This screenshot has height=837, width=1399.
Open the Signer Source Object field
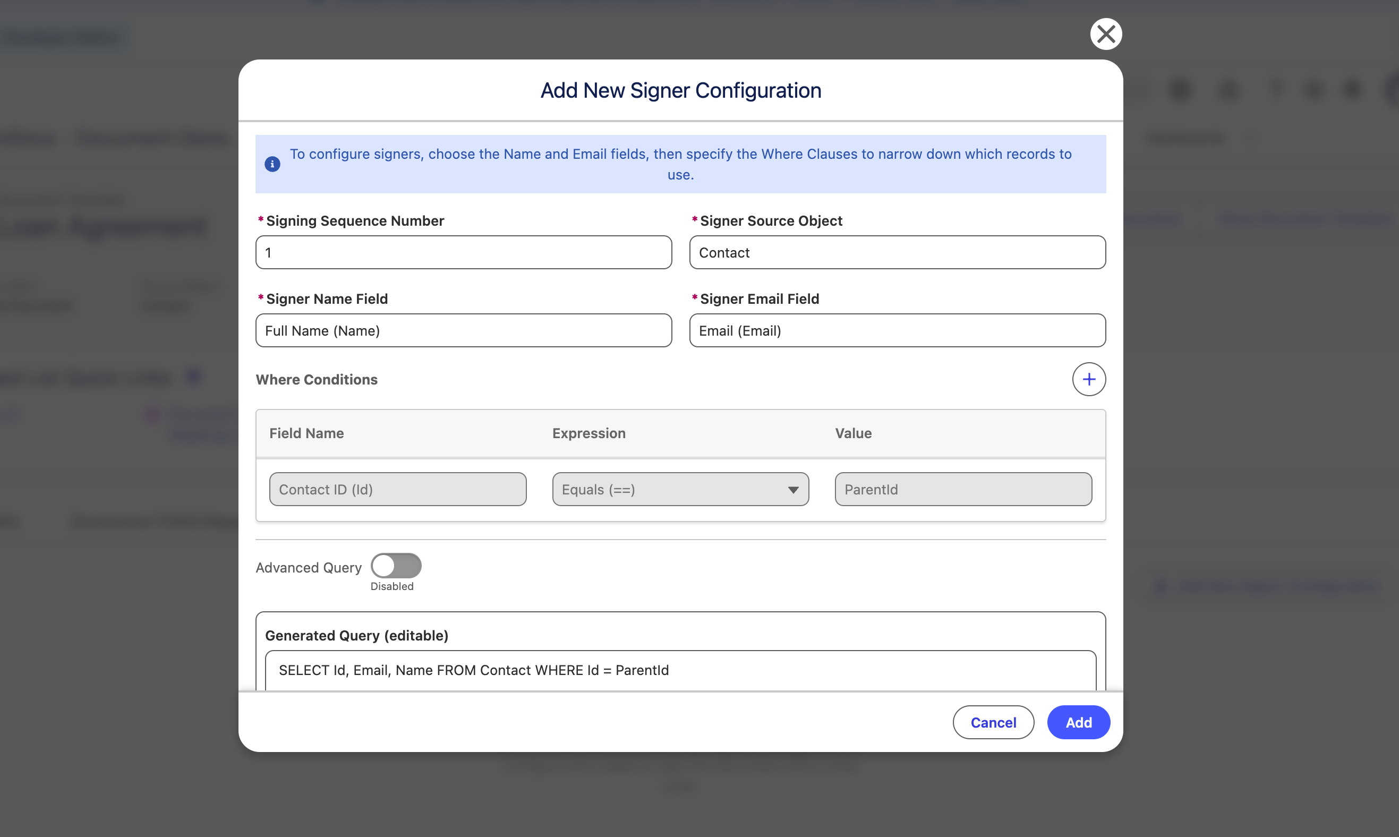click(x=897, y=252)
